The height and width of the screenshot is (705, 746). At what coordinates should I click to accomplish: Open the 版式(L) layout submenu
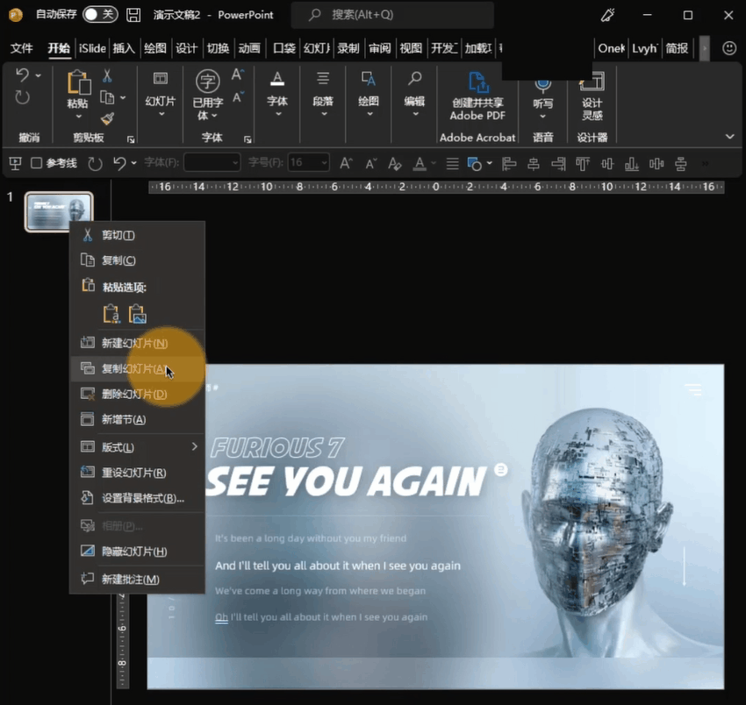tap(138, 447)
